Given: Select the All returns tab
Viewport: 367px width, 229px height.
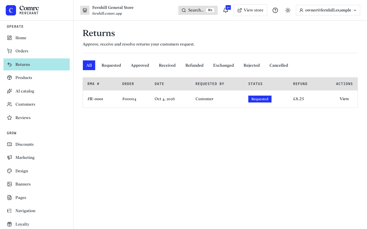Looking at the screenshot, I should (89, 65).
